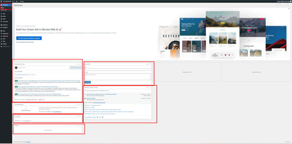
Task: Open Posts in the sidebar
Action: [4, 14]
